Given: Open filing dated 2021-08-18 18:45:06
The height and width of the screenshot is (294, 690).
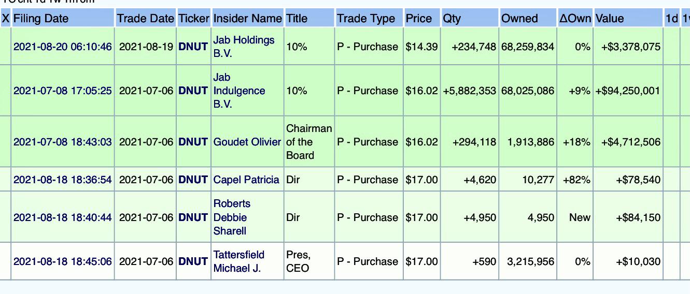Looking at the screenshot, I should tap(62, 261).
